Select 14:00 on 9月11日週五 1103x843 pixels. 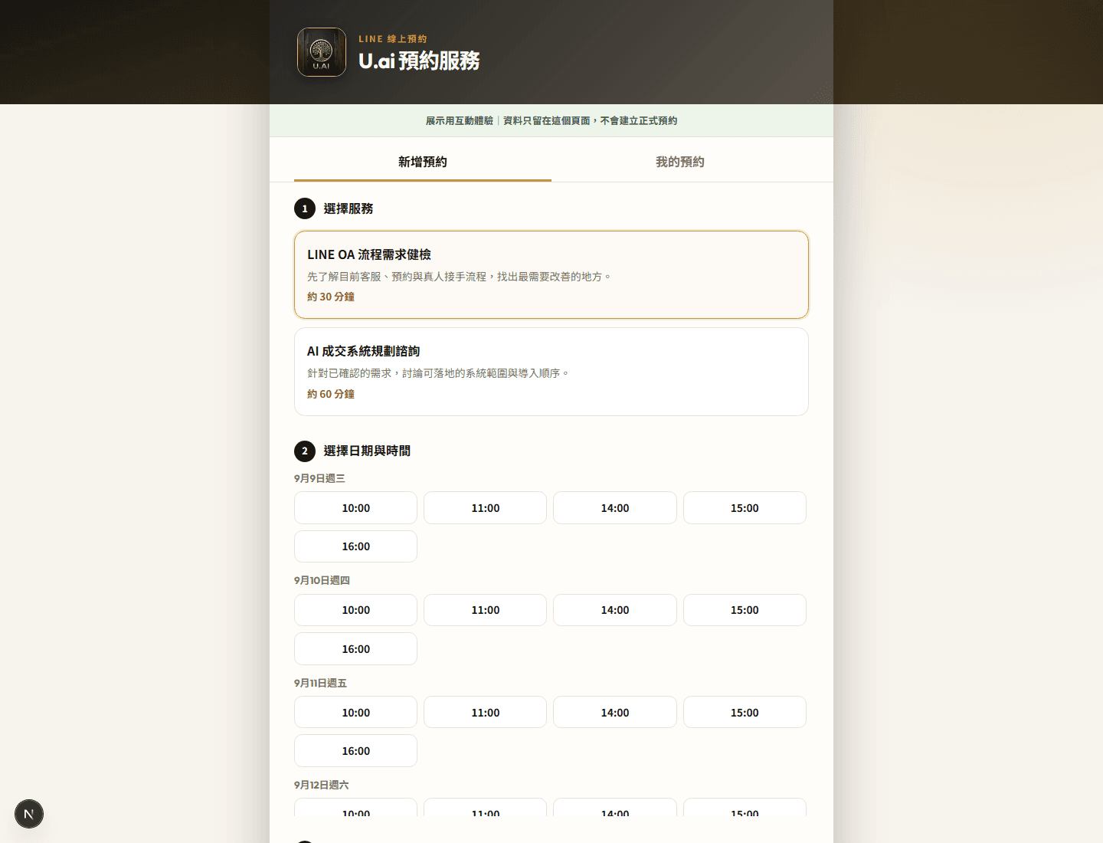coord(615,713)
